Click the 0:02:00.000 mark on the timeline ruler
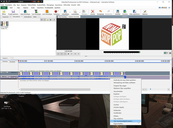Screen dimensions: 173x128 79,61
